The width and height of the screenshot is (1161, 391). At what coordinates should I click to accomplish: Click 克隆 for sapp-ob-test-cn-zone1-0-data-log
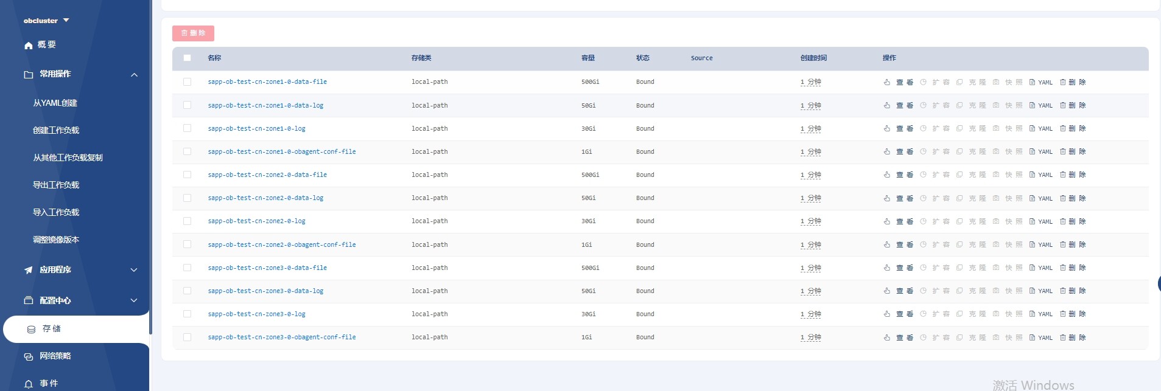(x=971, y=105)
